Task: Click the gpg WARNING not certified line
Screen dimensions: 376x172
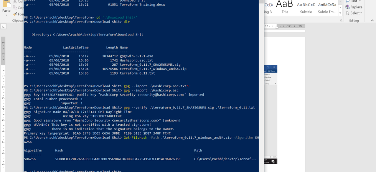Action: (87, 125)
